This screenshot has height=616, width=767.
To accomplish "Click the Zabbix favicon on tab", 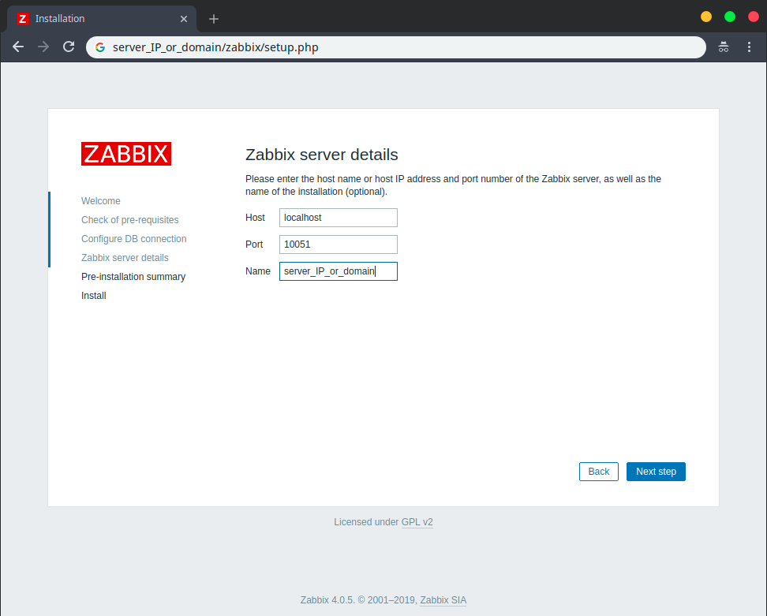I will pyautogui.click(x=23, y=19).
